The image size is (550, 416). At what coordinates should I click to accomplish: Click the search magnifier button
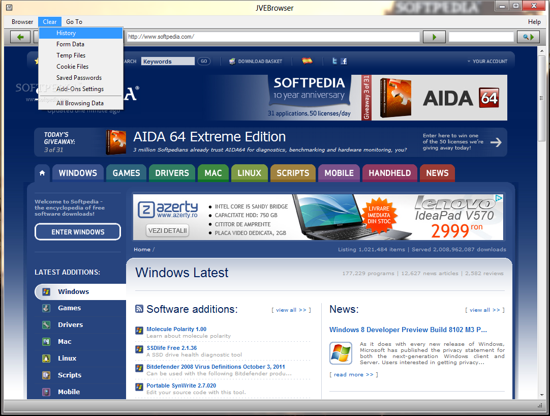tap(528, 37)
